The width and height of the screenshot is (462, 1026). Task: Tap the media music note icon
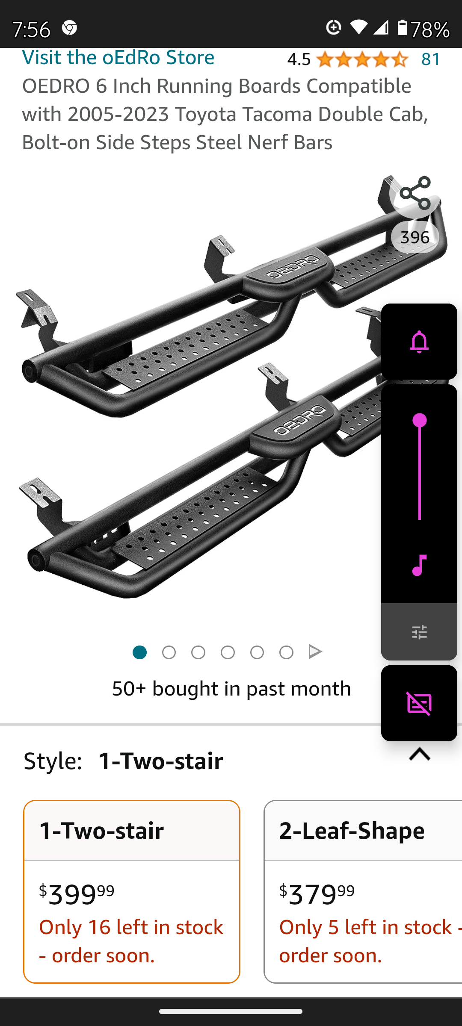[x=419, y=565]
